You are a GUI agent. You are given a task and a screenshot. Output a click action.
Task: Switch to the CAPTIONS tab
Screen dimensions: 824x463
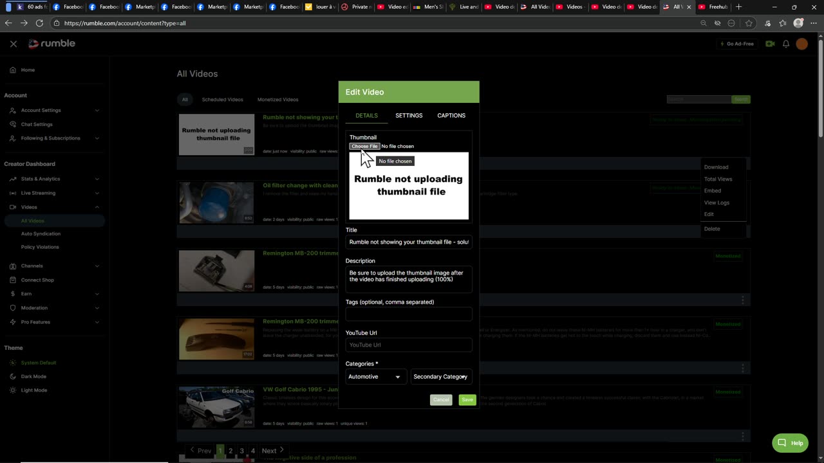coord(451,116)
